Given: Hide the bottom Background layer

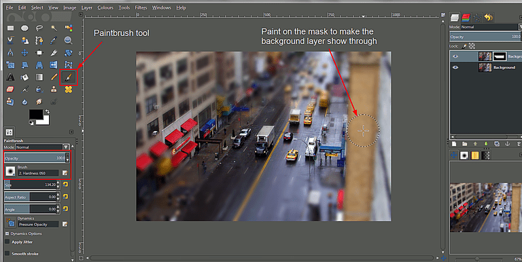Looking at the screenshot, I should (455, 67).
